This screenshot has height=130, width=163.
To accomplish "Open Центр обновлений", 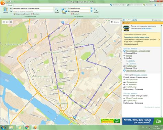I will click(134, 5).
